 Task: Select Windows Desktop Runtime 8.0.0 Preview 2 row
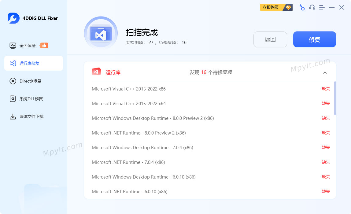click(211, 118)
